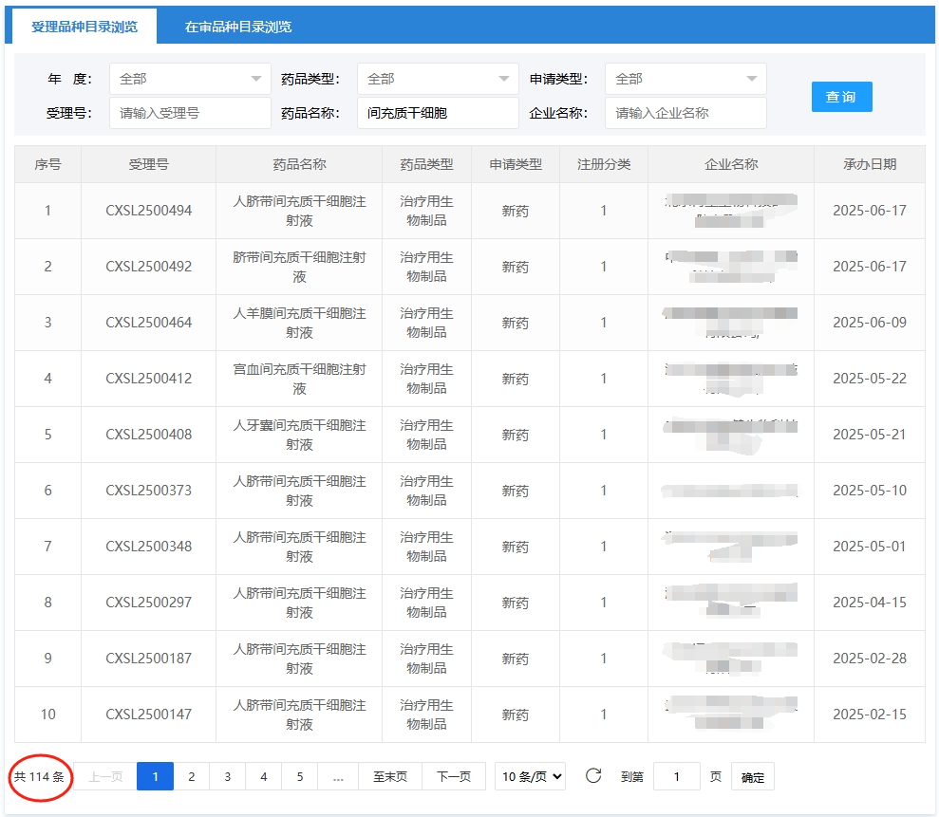Switch to 在审品种目录浏览 tab
The image size is (939, 817).
[x=238, y=27]
